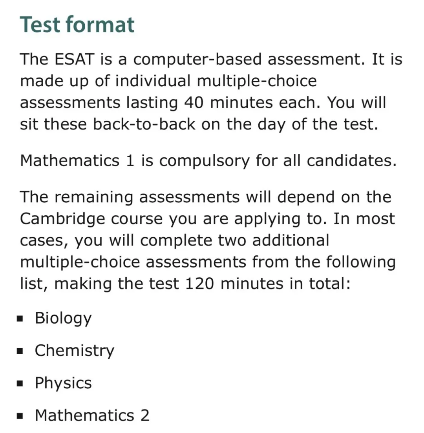The height and width of the screenshot is (433, 424).
Task: Click the bullet marker before Biology
Action: [20, 319]
